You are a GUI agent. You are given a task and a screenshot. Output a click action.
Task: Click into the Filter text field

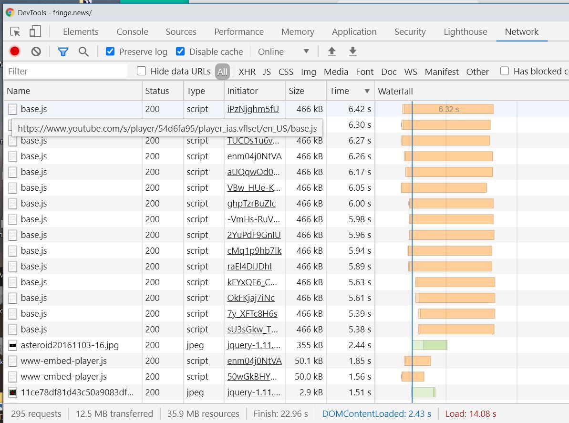pos(67,71)
